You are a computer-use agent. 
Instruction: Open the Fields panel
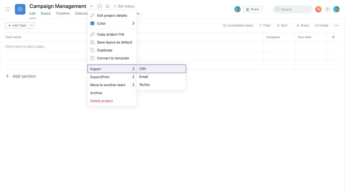tap(321, 25)
